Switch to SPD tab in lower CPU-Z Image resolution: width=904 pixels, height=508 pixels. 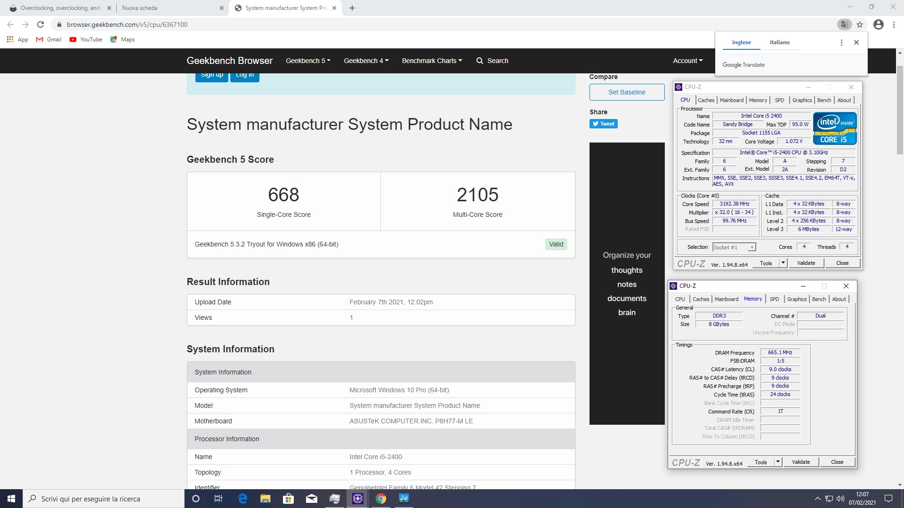[774, 299]
